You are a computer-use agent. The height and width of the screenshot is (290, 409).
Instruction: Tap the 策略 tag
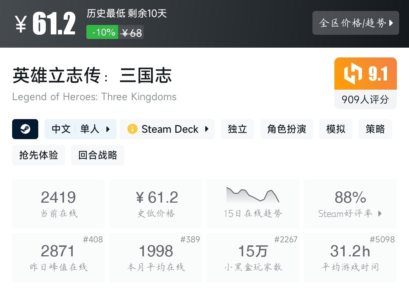(x=375, y=129)
